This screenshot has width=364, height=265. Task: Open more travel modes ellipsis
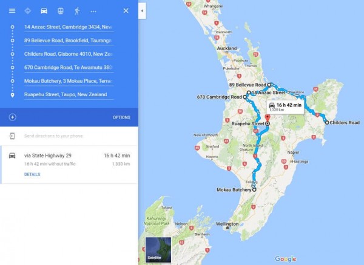(x=93, y=11)
